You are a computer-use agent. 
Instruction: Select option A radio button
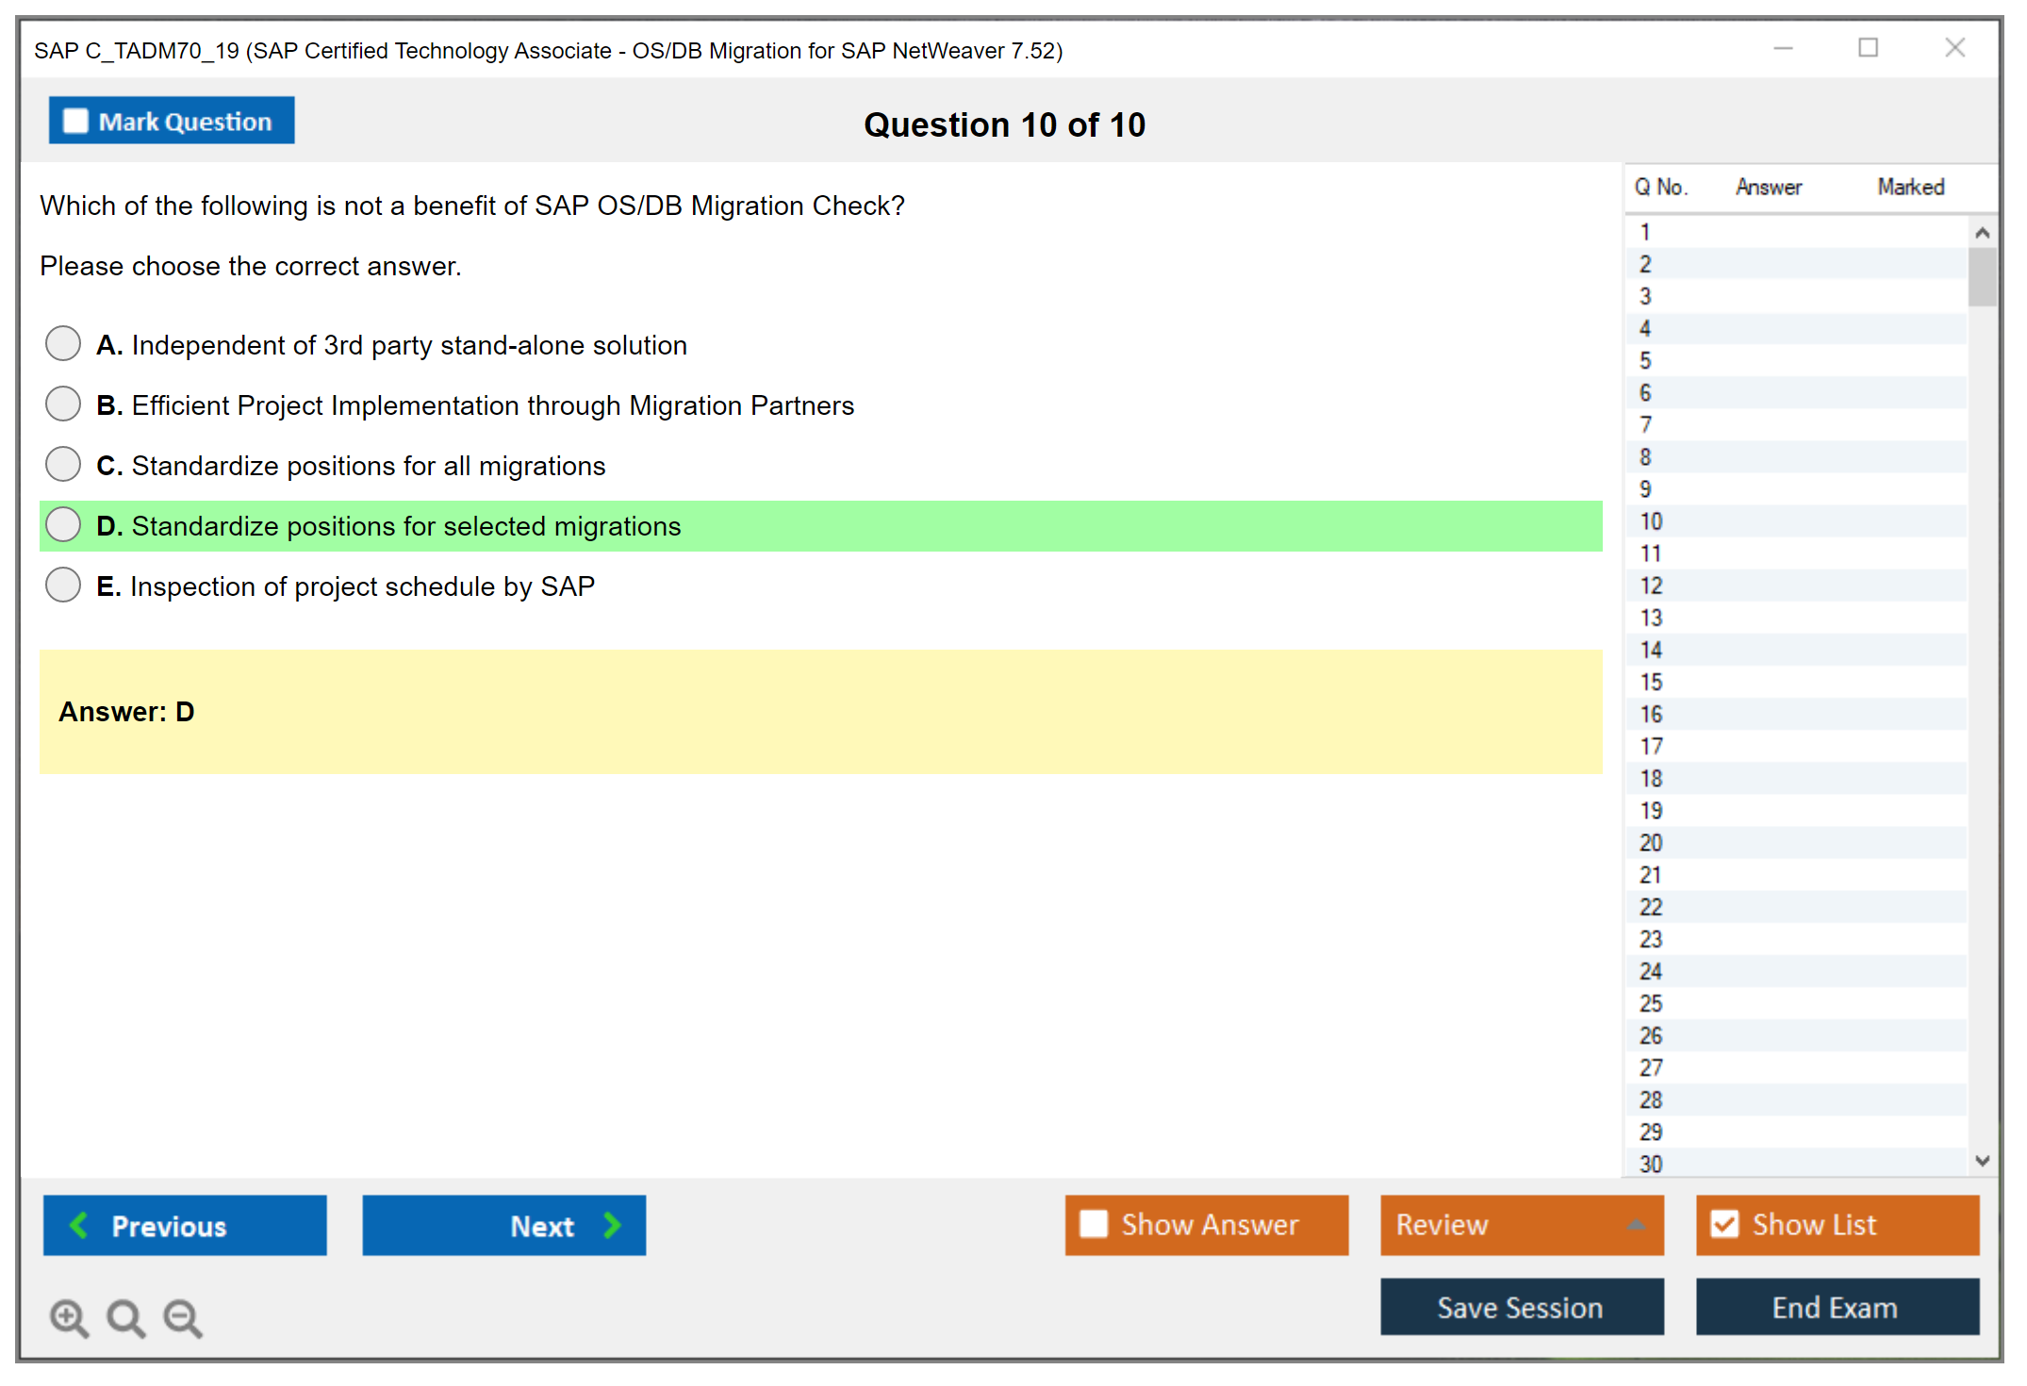point(63,344)
